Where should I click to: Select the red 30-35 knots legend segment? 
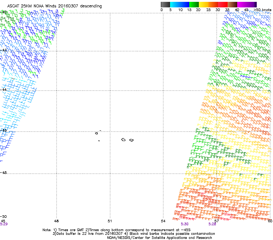(x=223, y=4)
